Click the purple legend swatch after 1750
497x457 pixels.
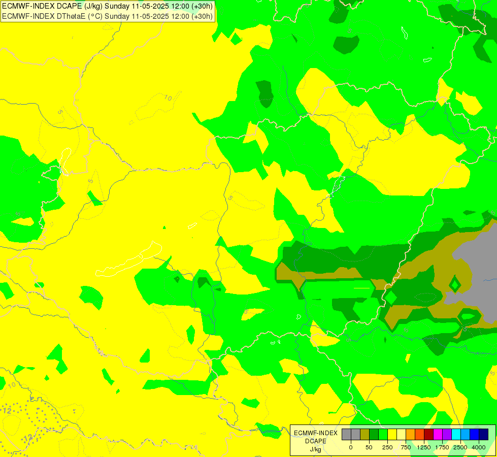coord(447,434)
